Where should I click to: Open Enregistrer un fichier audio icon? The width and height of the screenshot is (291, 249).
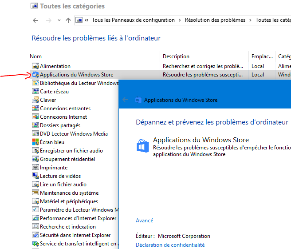tap(35, 150)
